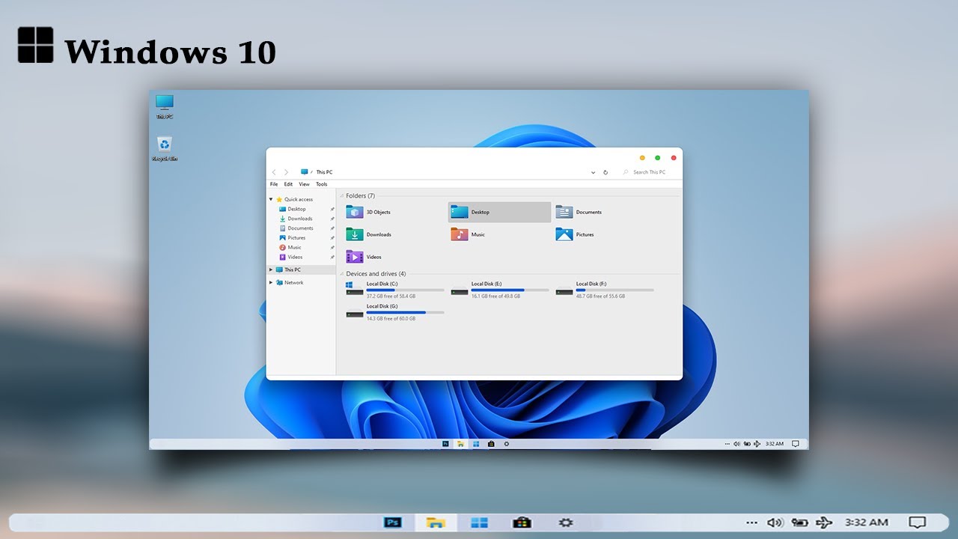This screenshot has height=539, width=958.
Task: Open the Edit menu
Action: tap(288, 184)
